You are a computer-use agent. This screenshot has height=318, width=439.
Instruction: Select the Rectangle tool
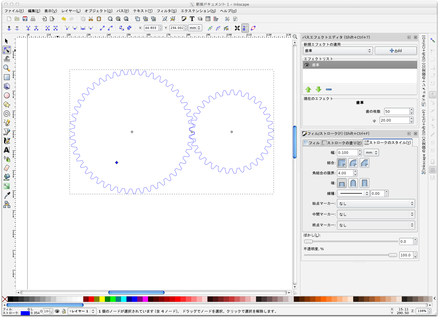point(7,77)
